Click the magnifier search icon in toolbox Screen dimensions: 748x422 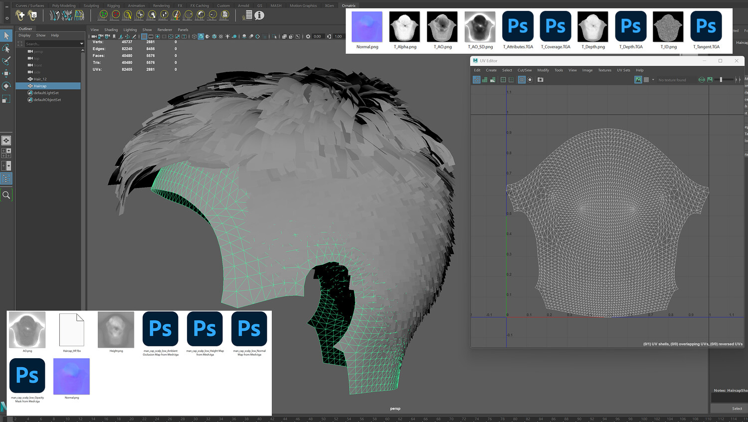6,195
